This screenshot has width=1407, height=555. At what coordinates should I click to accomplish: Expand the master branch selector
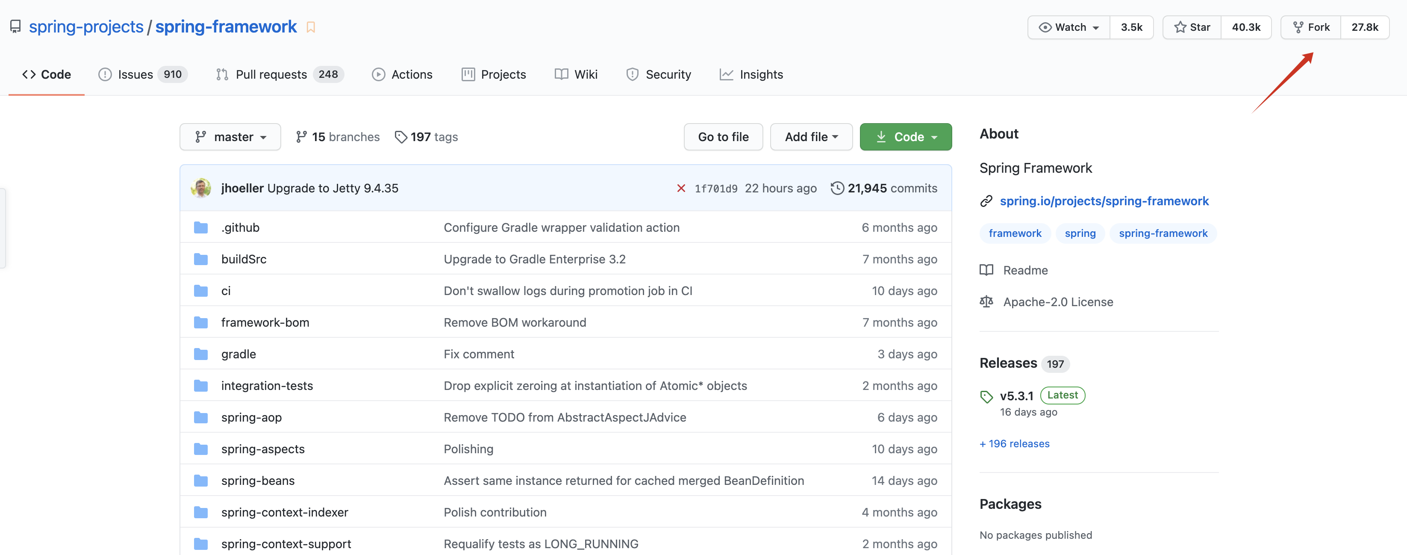pos(230,137)
